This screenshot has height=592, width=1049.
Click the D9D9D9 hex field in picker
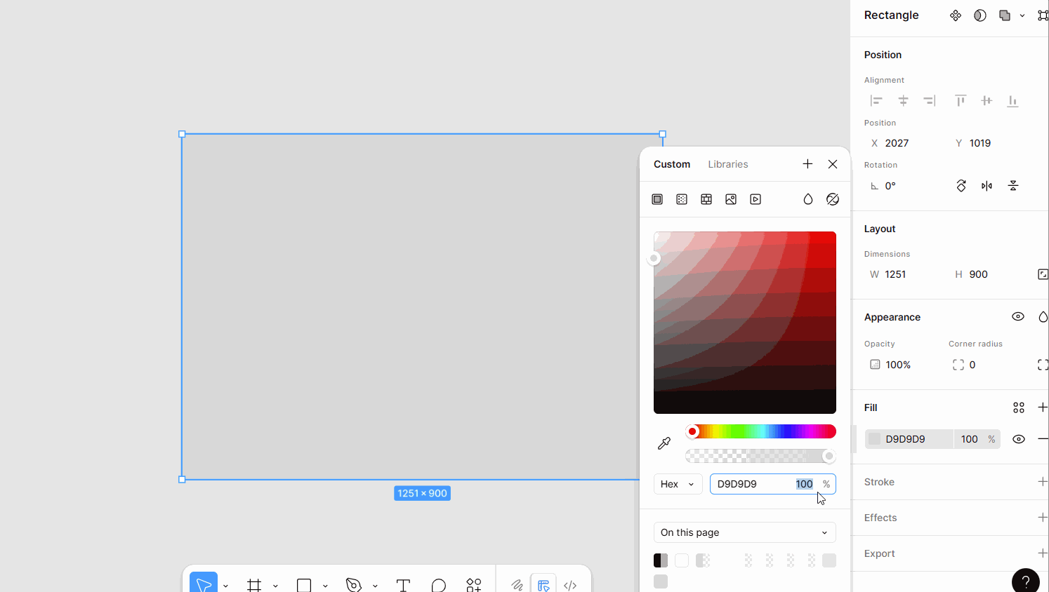(x=737, y=484)
